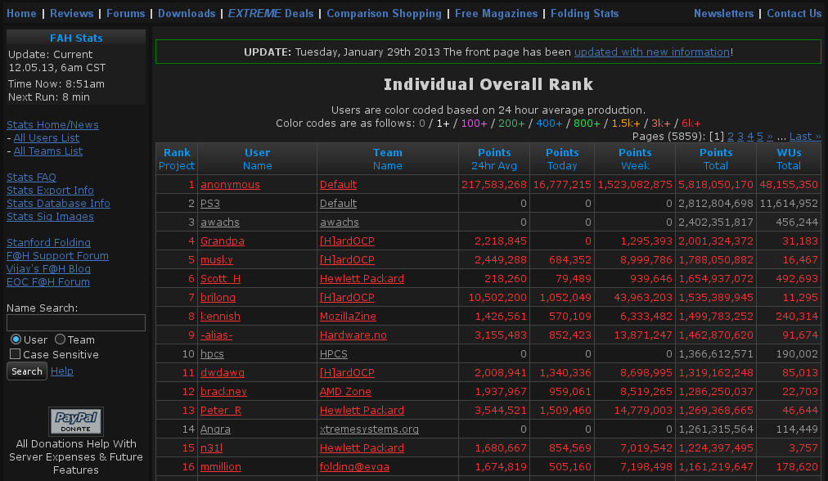
Task: Sort by the Team Name column header
Action: (x=388, y=159)
